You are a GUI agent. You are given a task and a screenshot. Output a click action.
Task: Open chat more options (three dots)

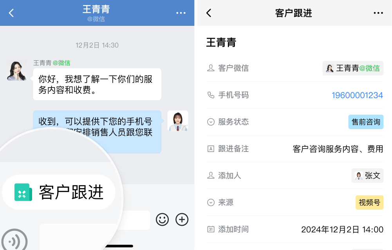(x=181, y=13)
